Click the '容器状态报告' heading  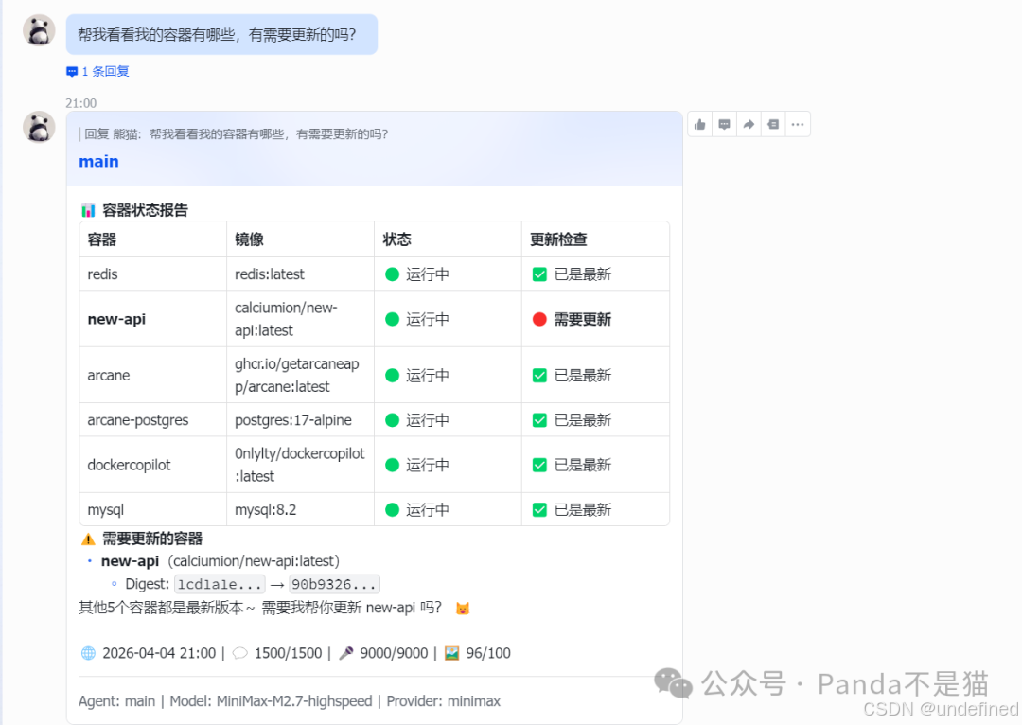click(146, 210)
